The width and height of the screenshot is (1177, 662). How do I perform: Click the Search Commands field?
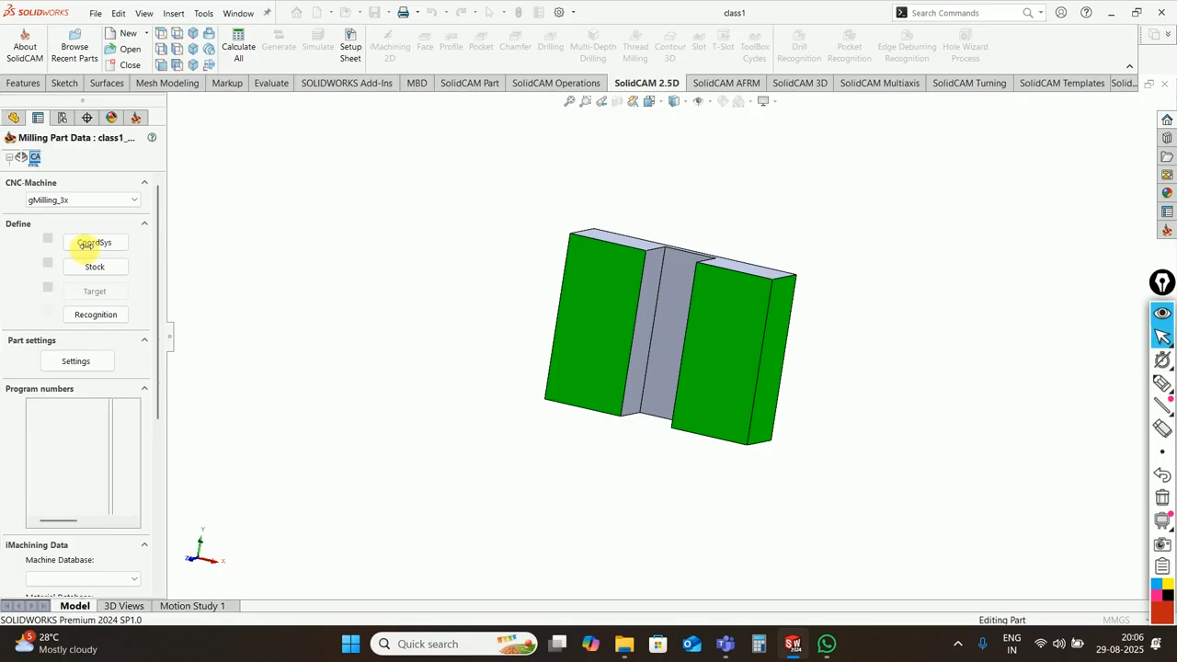(x=968, y=13)
